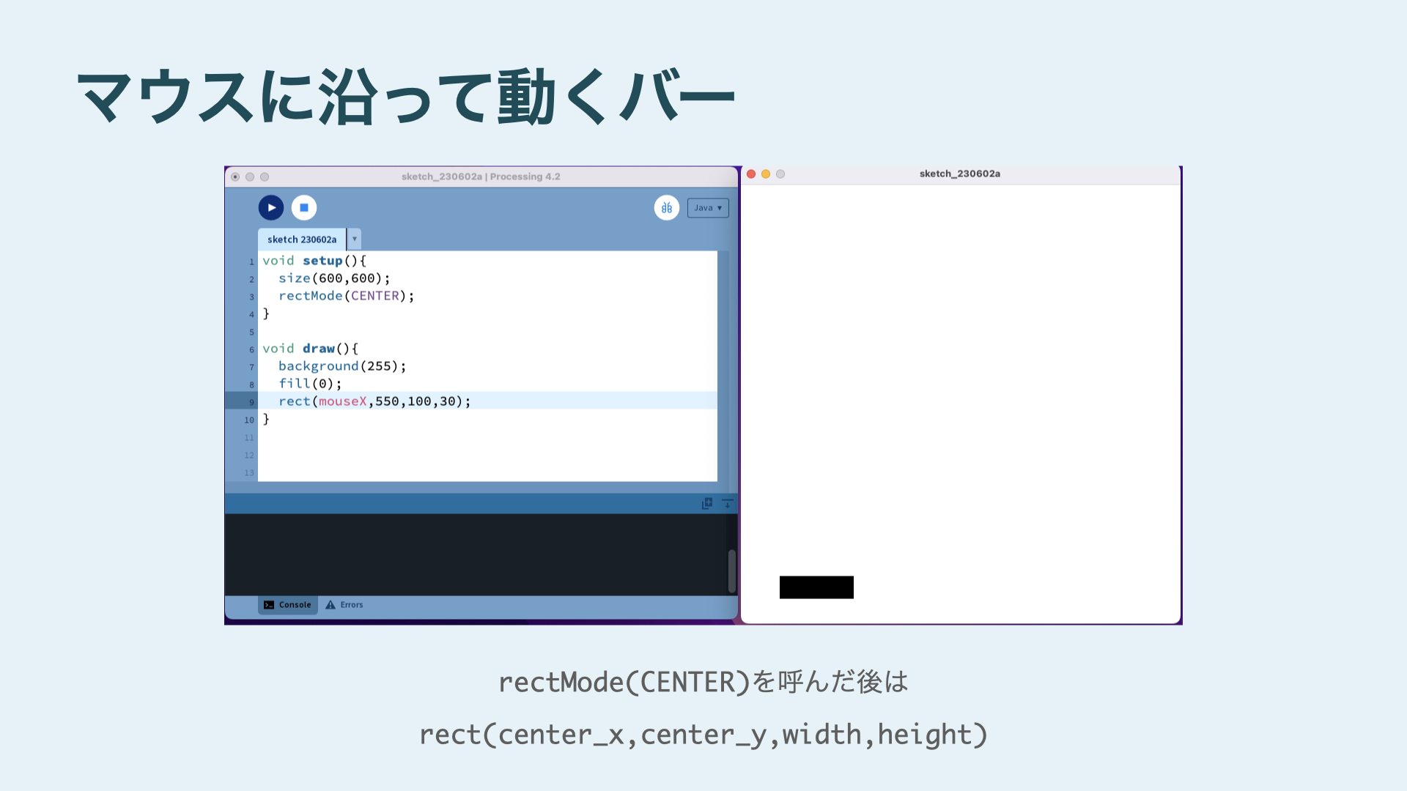Click the mouseX variable in code
The image size is (1407, 791).
pos(342,401)
